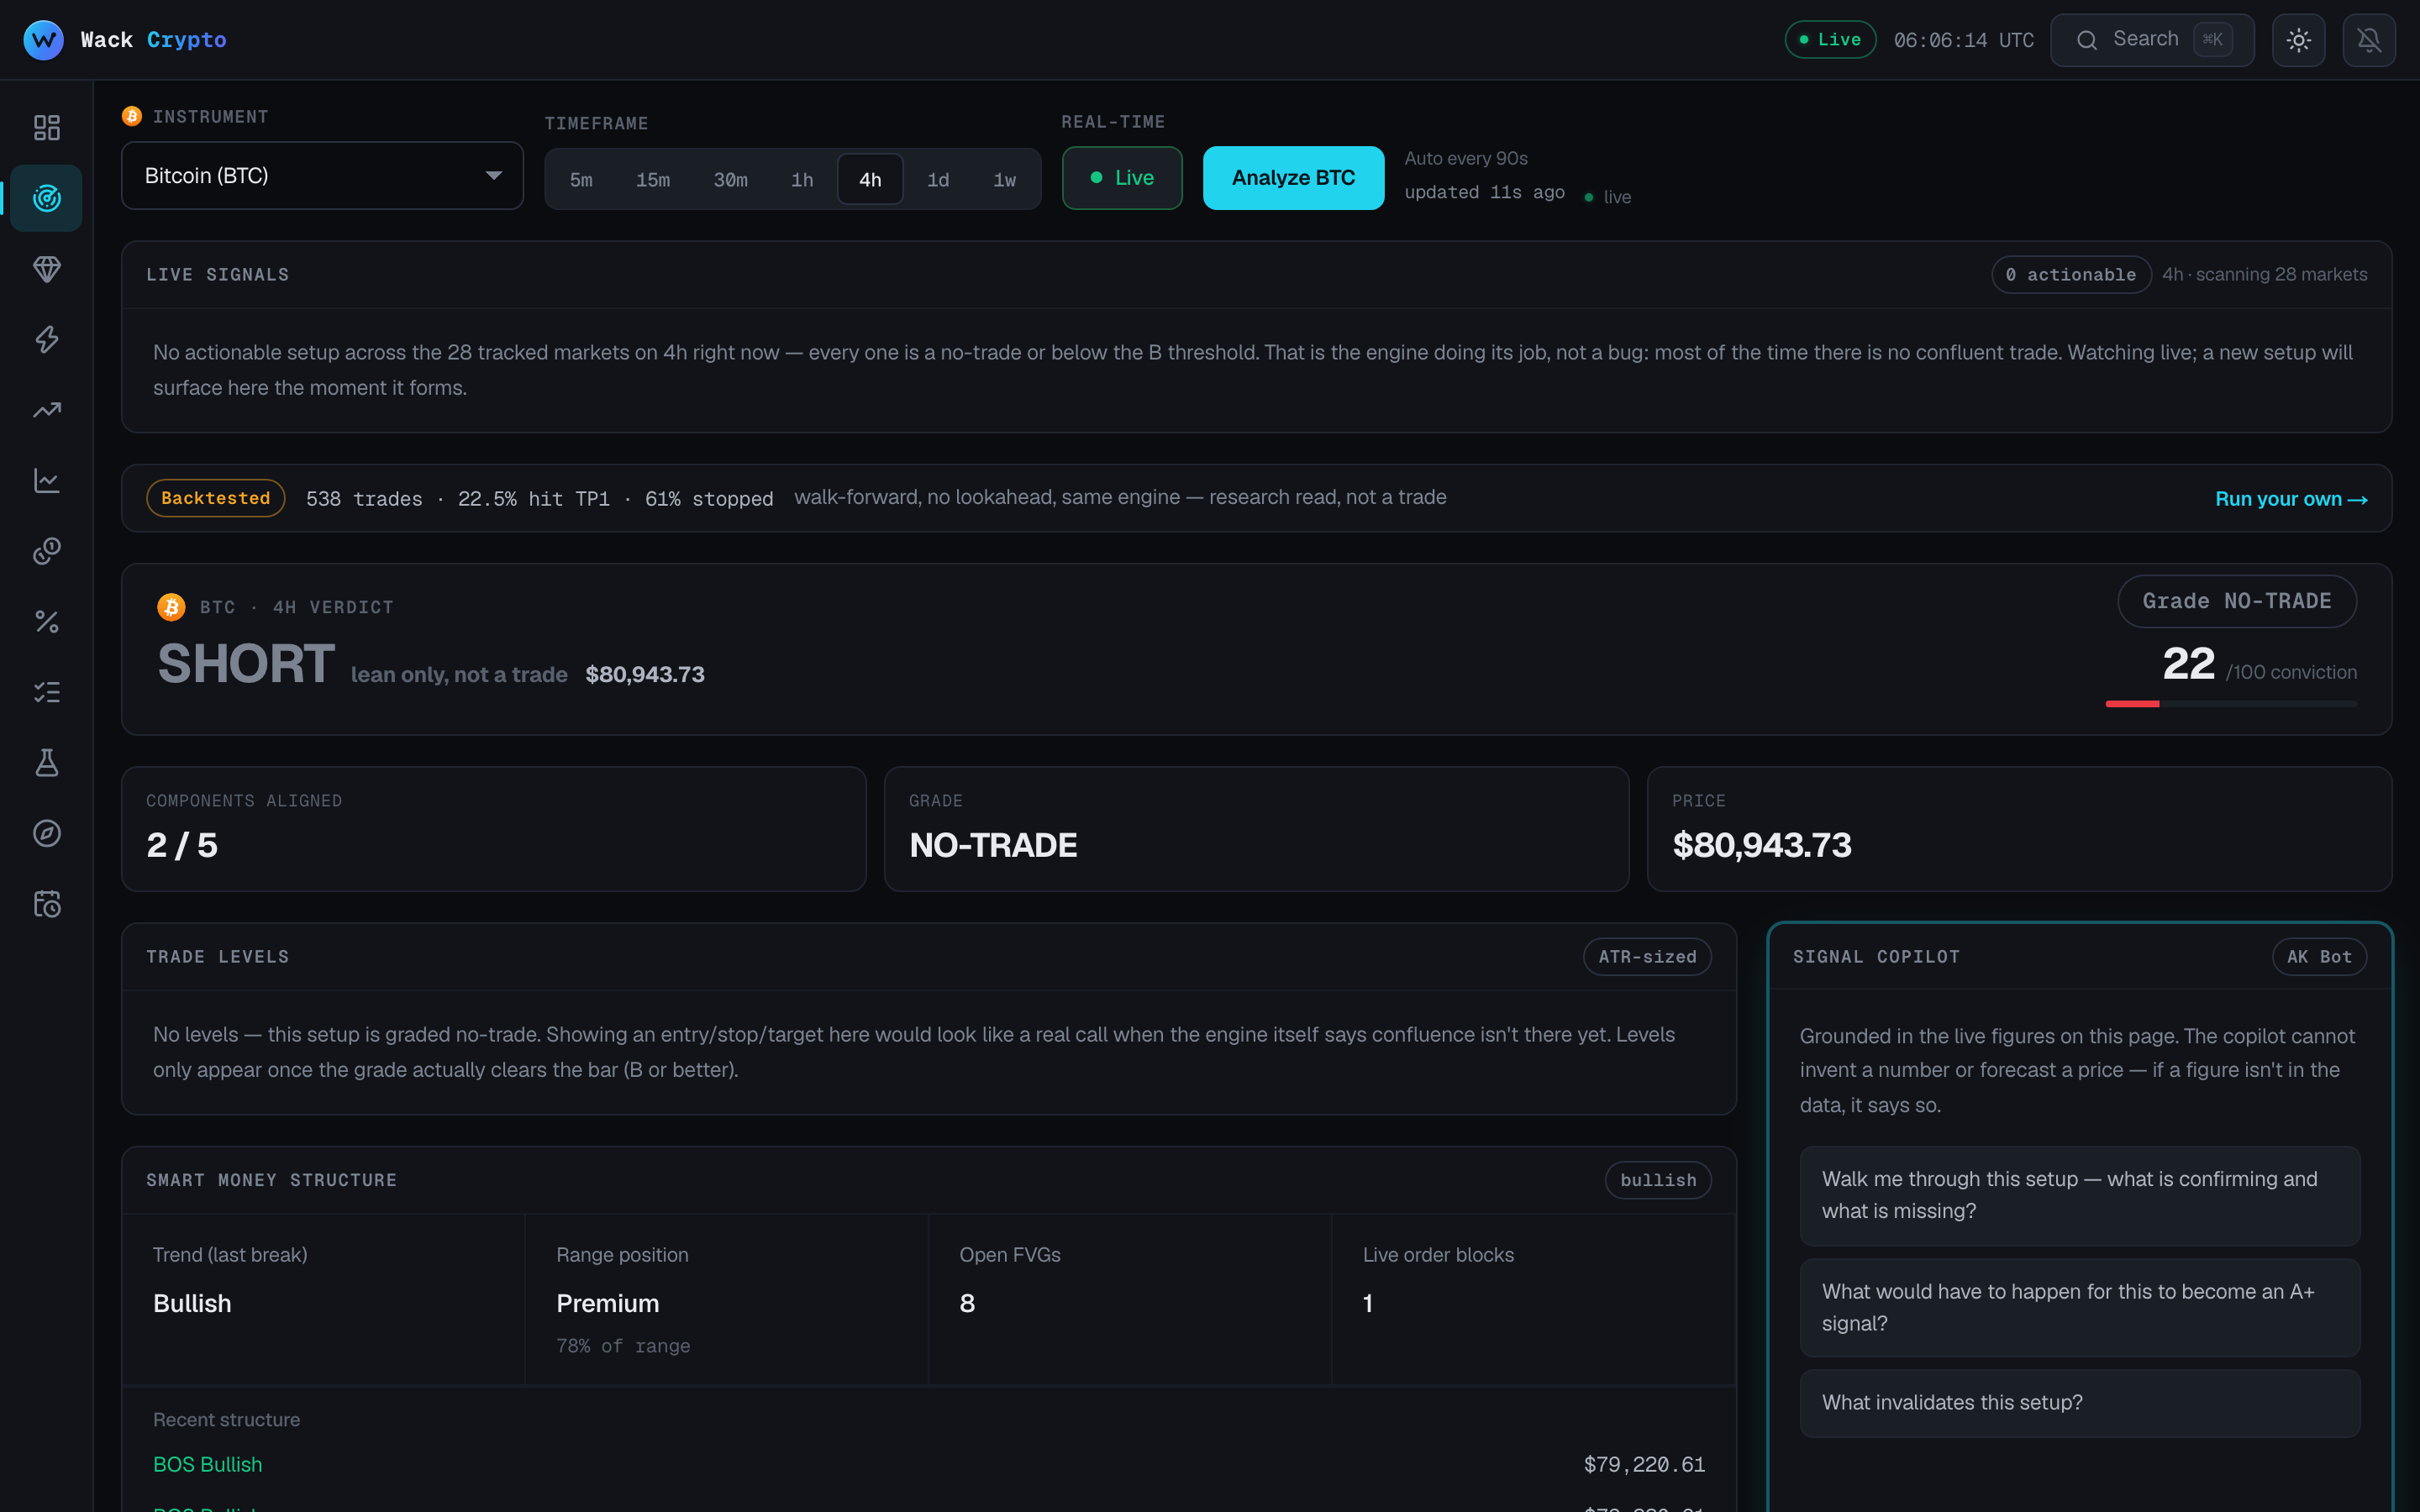
Task: Choose the 1w timeframe
Action: coord(1004,180)
